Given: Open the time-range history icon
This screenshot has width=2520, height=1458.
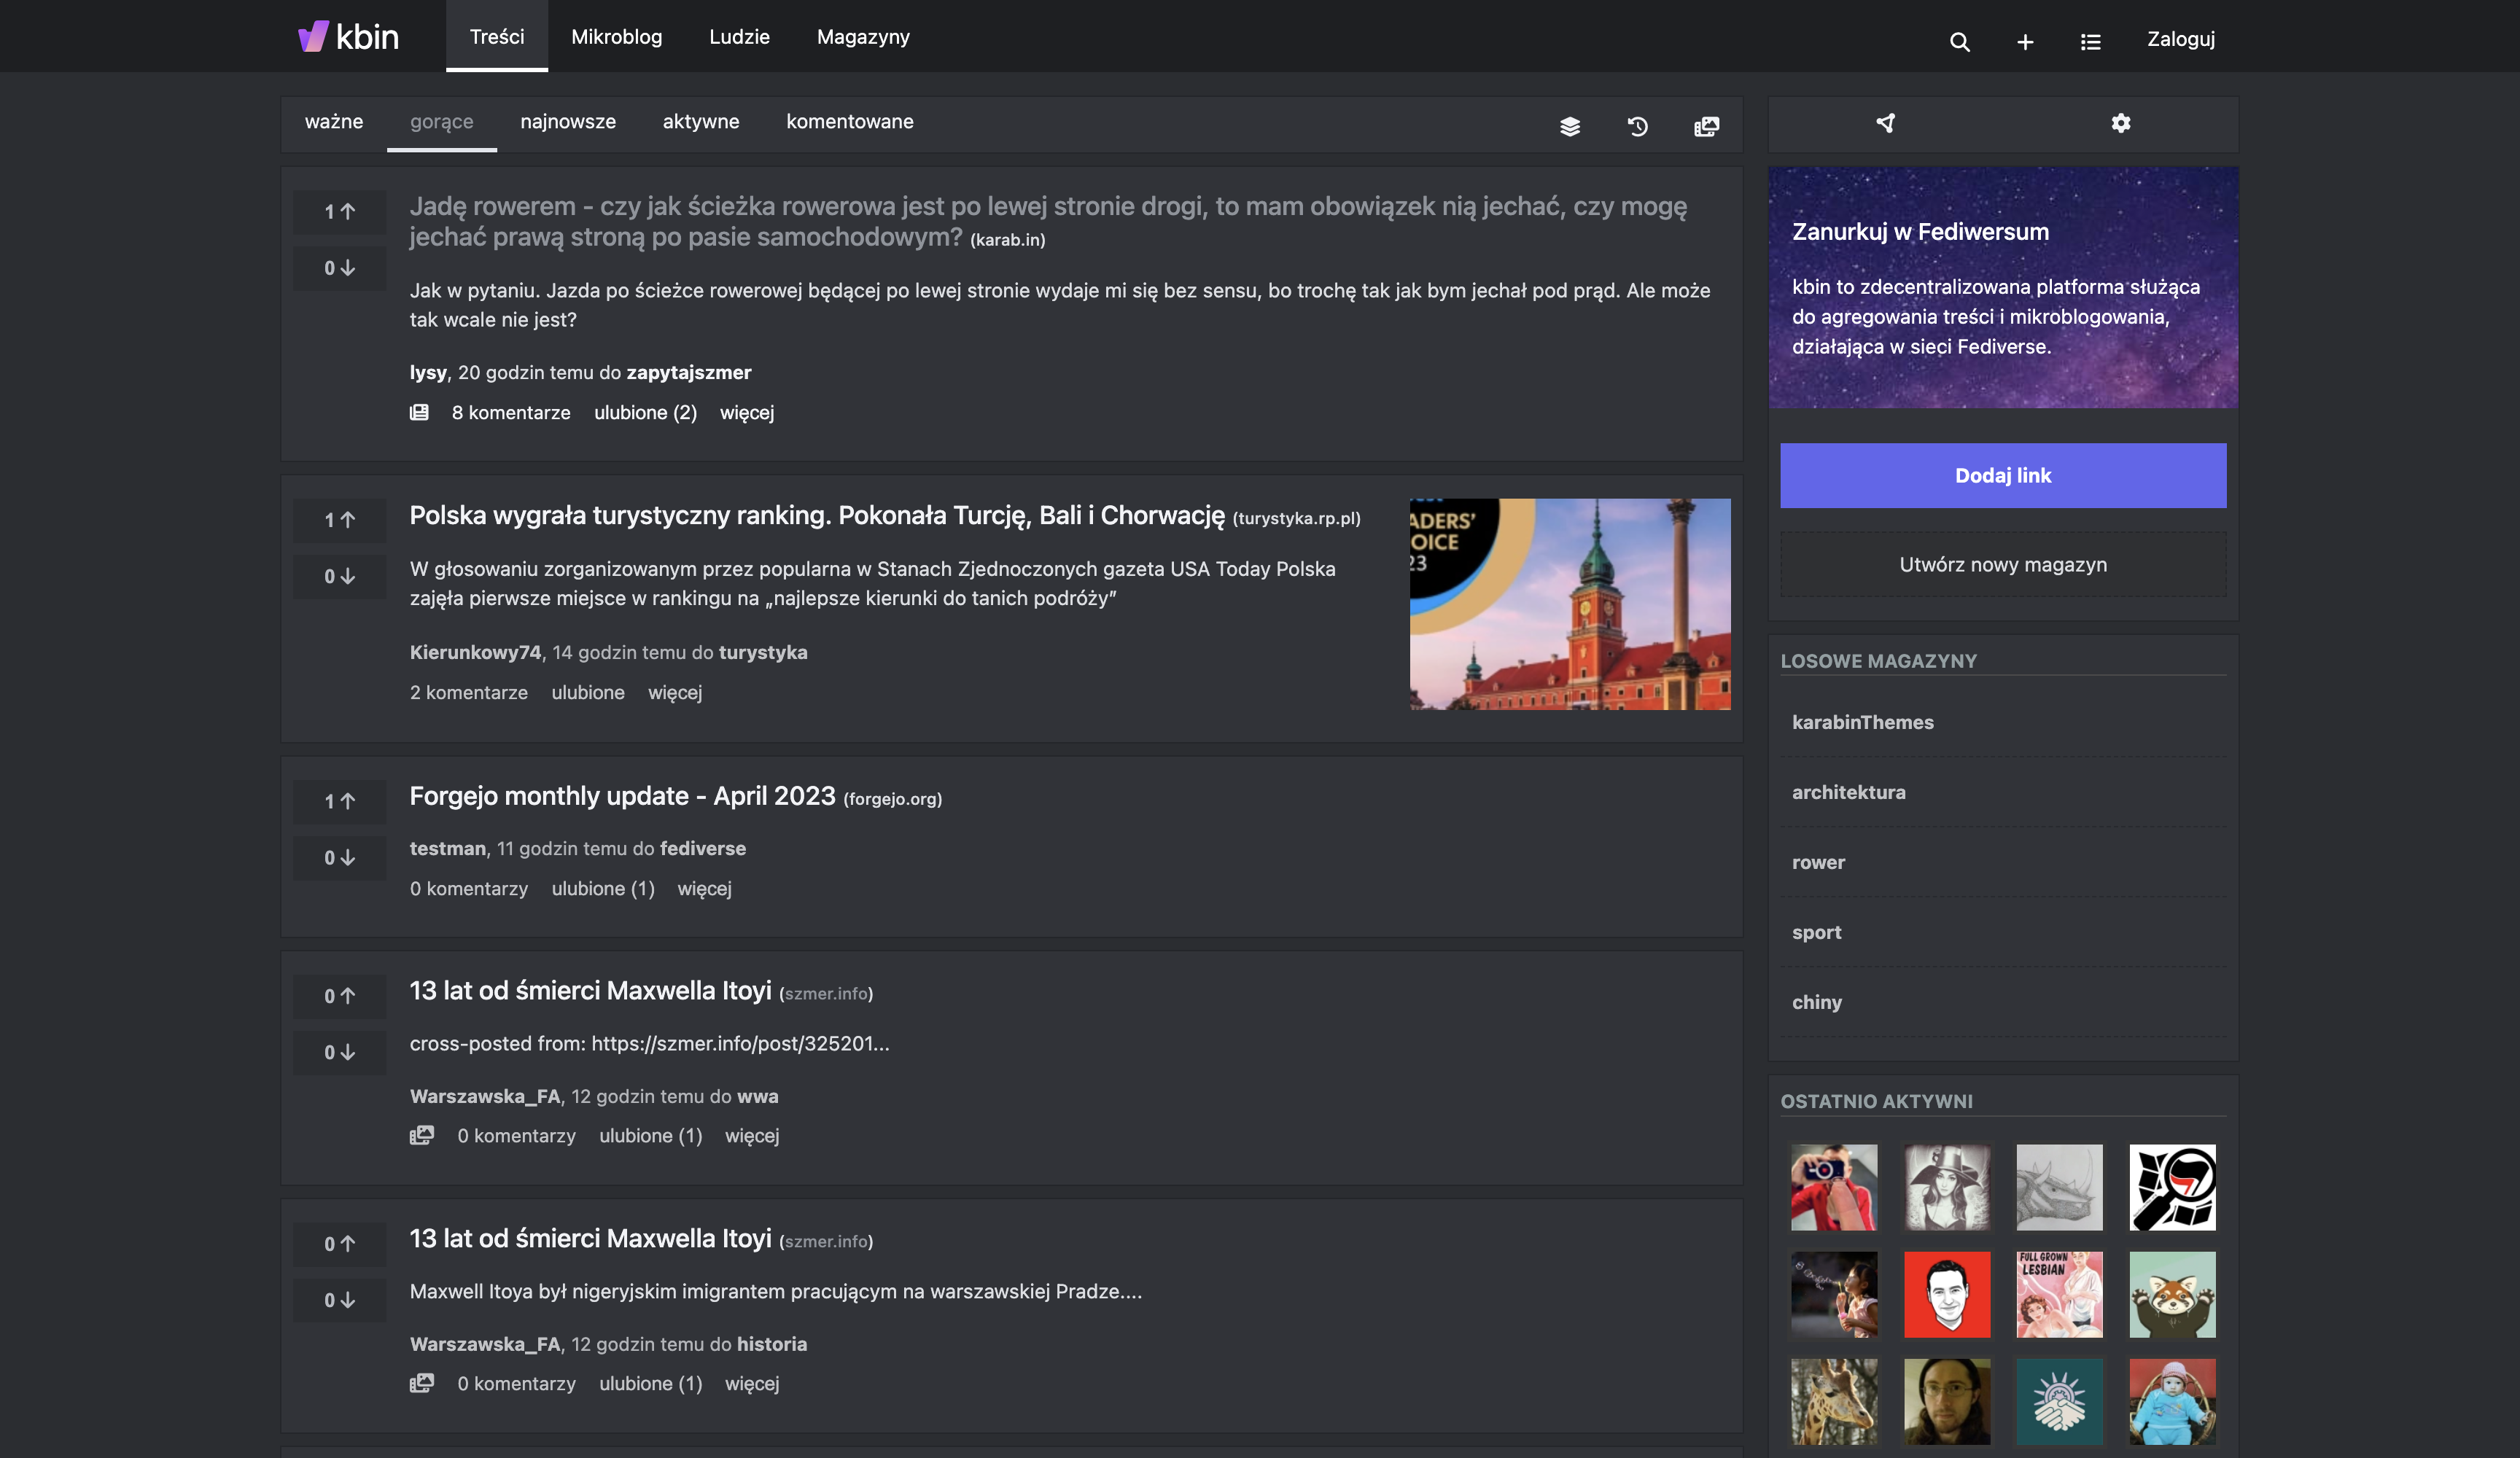Looking at the screenshot, I should pos(1638,126).
